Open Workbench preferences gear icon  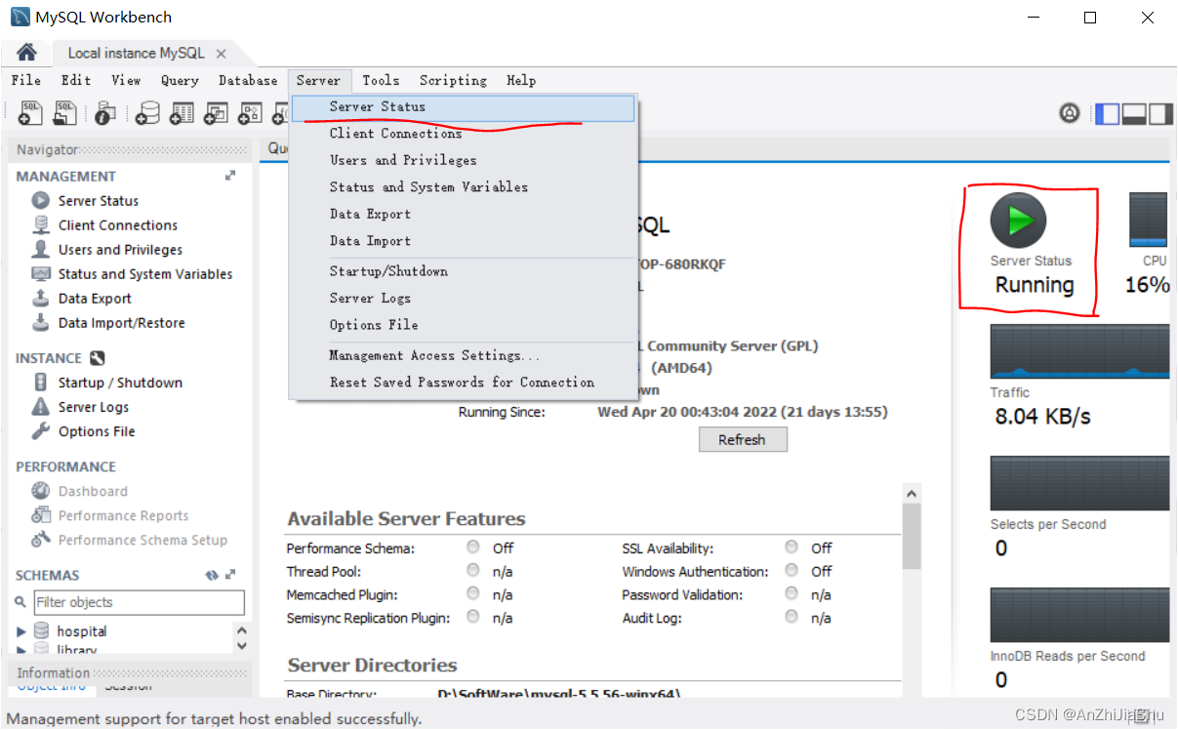(1070, 113)
